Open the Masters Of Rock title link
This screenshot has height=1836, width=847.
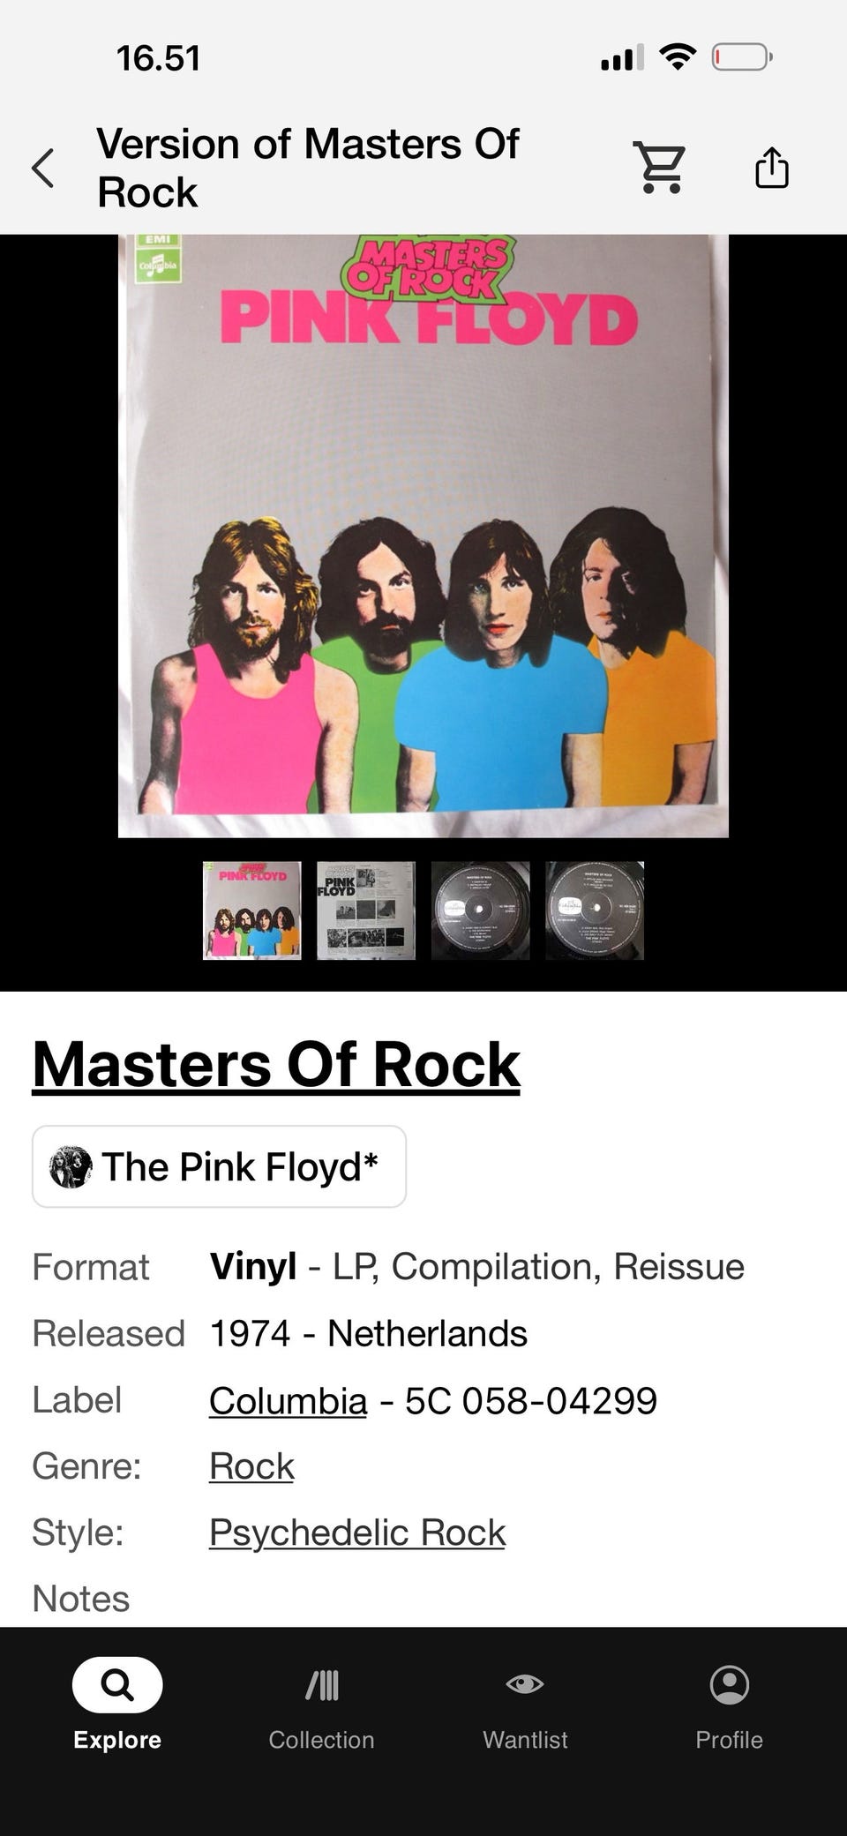pos(276,1065)
